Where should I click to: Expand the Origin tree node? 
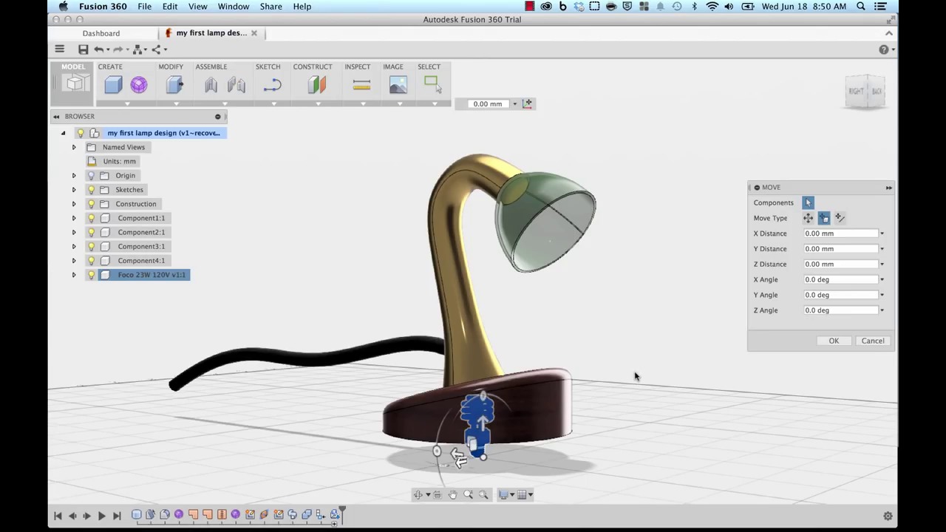click(74, 176)
